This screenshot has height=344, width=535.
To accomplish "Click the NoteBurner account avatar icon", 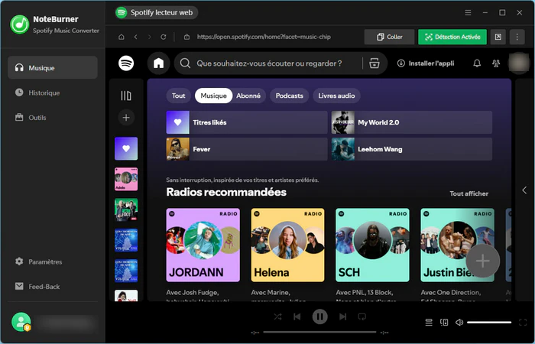I will coord(21,322).
